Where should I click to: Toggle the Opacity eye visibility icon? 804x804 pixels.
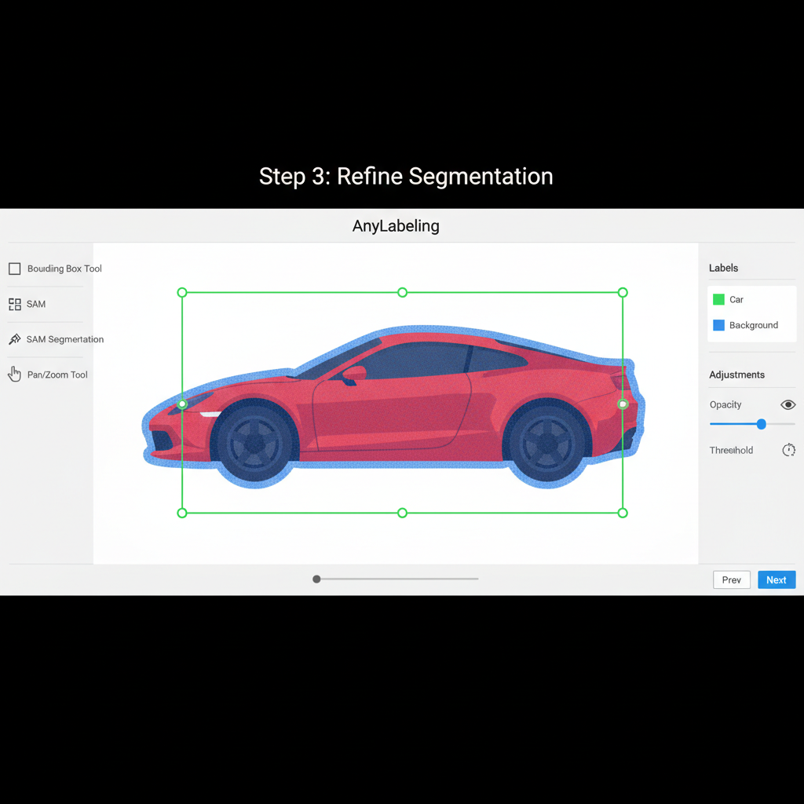pyautogui.click(x=788, y=405)
